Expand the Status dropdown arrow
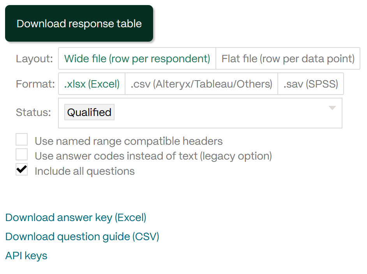367x274 pixels. (x=332, y=108)
